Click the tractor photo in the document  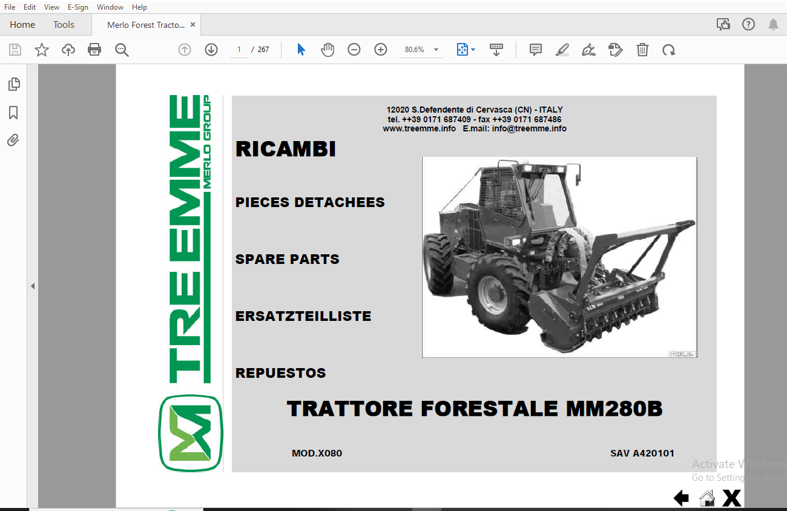(x=559, y=257)
